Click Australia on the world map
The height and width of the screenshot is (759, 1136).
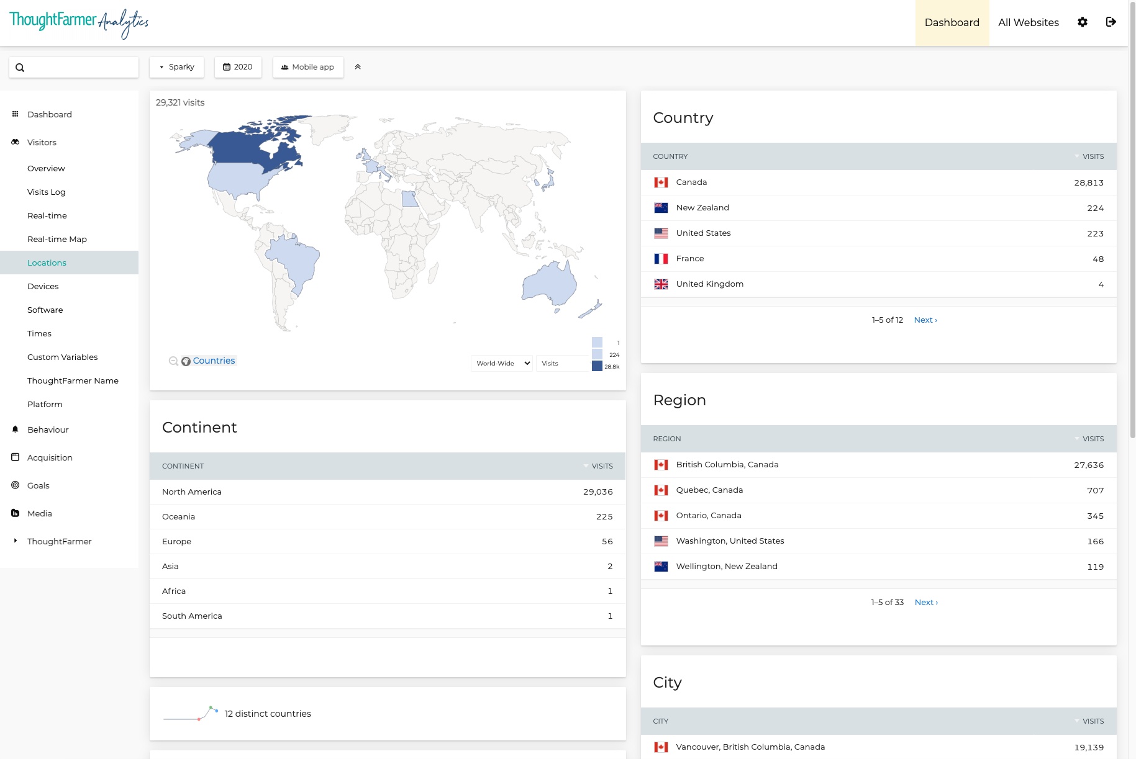[x=550, y=284]
